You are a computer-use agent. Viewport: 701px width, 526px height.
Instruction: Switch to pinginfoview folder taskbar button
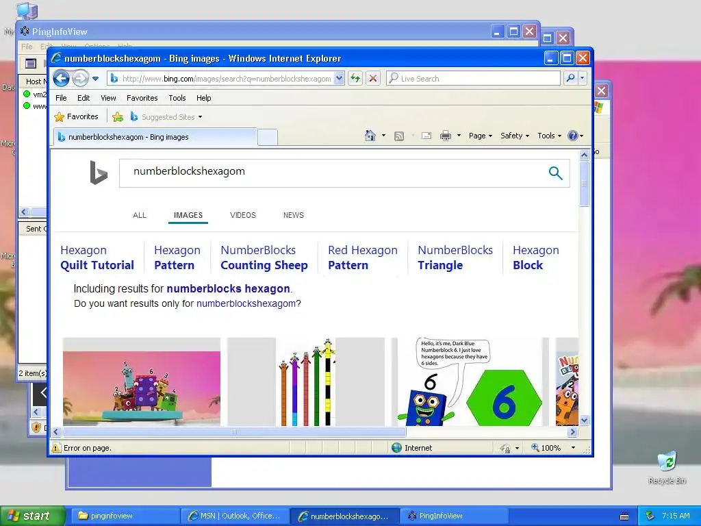pyautogui.click(x=126, y=516)
